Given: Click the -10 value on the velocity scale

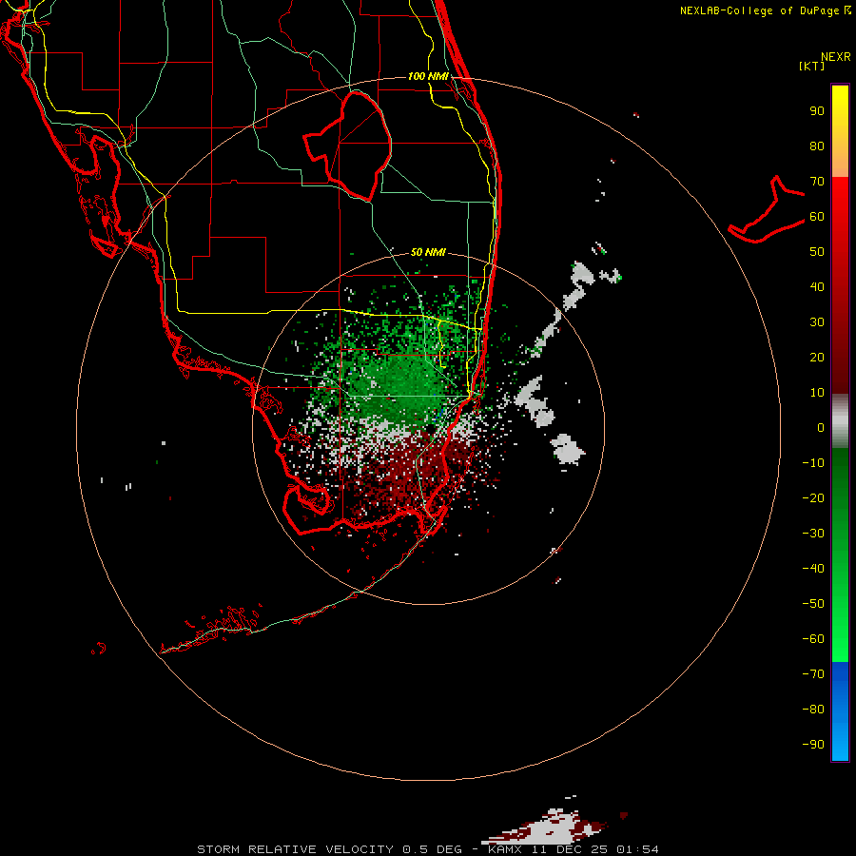Looking at the screenshot, I should (813, 463).
